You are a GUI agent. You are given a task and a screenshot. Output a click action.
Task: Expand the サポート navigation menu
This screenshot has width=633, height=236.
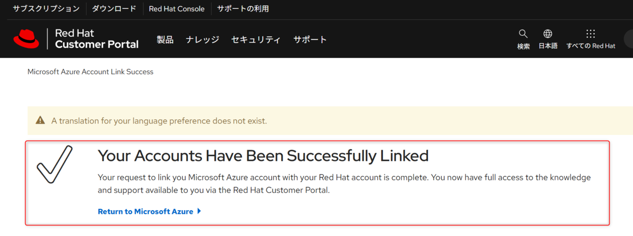(310, 39)
